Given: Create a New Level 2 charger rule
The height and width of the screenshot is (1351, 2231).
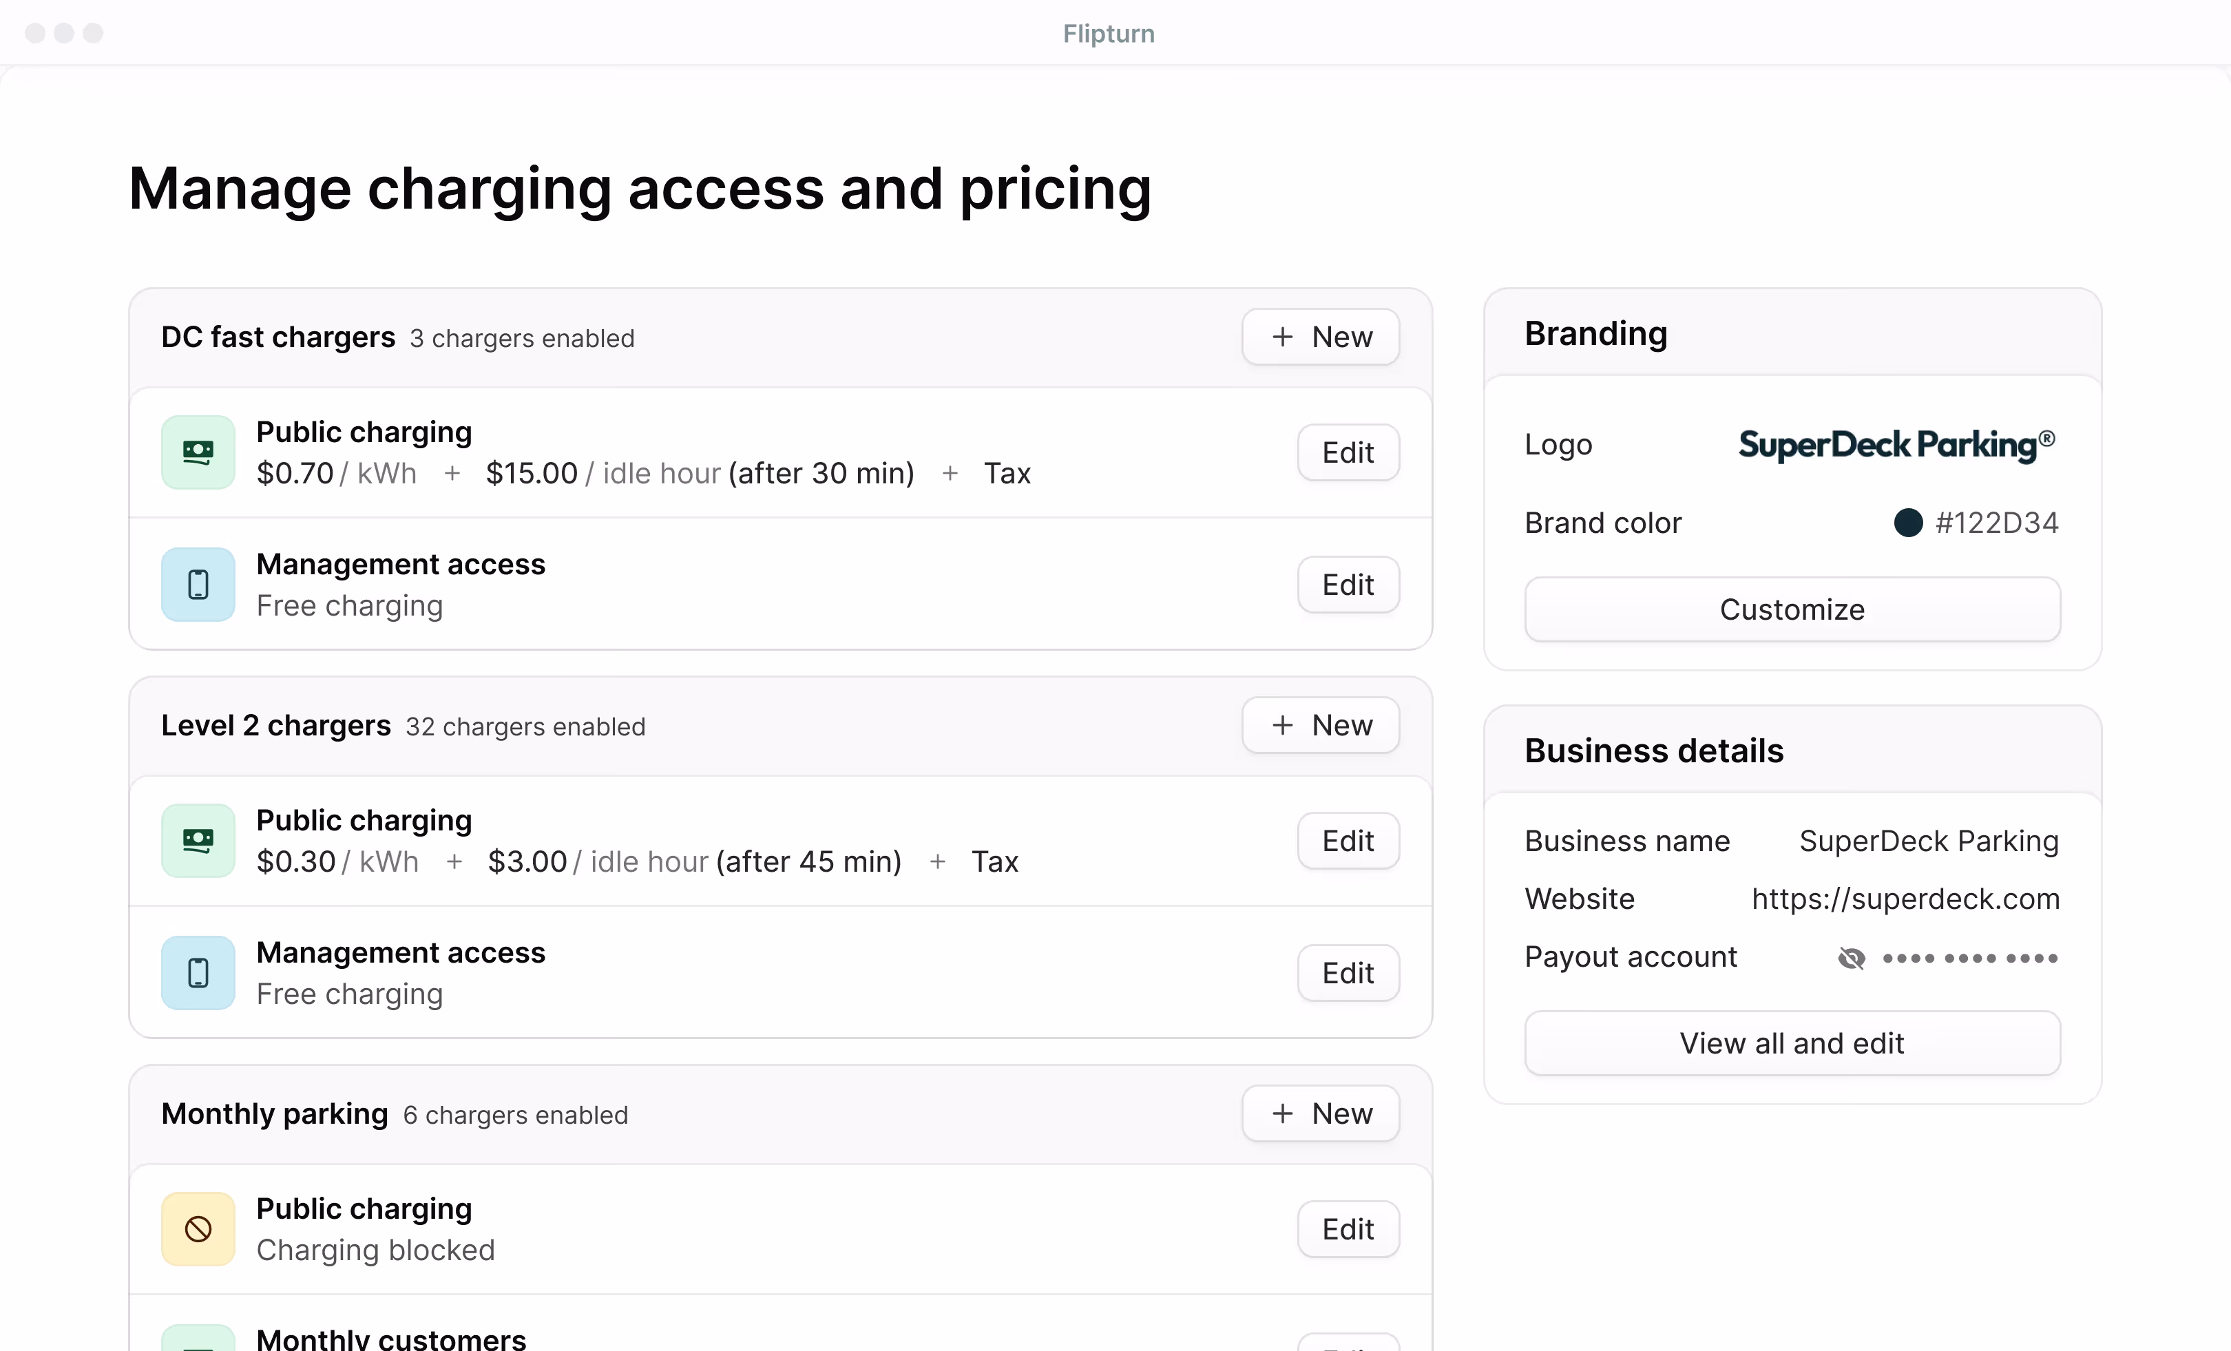Looking at the screenshot, I should point(1320,724).
